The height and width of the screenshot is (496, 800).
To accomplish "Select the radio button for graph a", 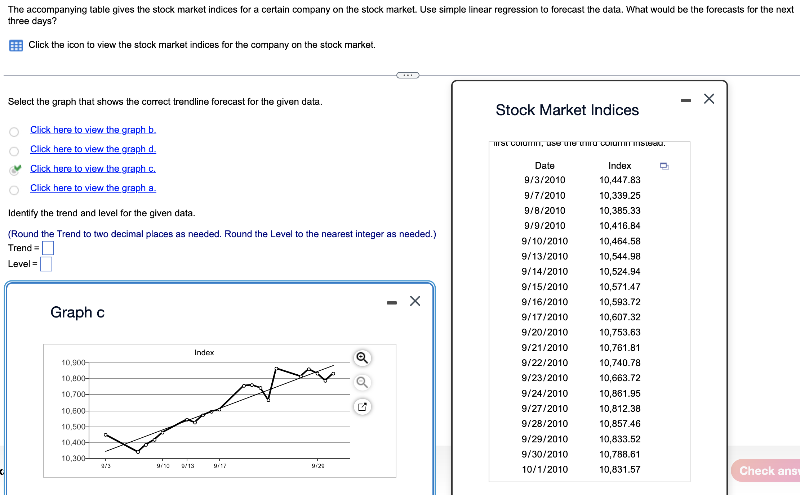I will tap(14, 190).
